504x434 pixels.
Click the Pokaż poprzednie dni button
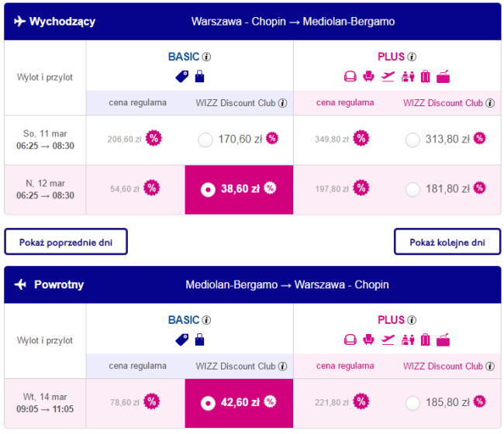pyautogui.click(x=66, y=242)
